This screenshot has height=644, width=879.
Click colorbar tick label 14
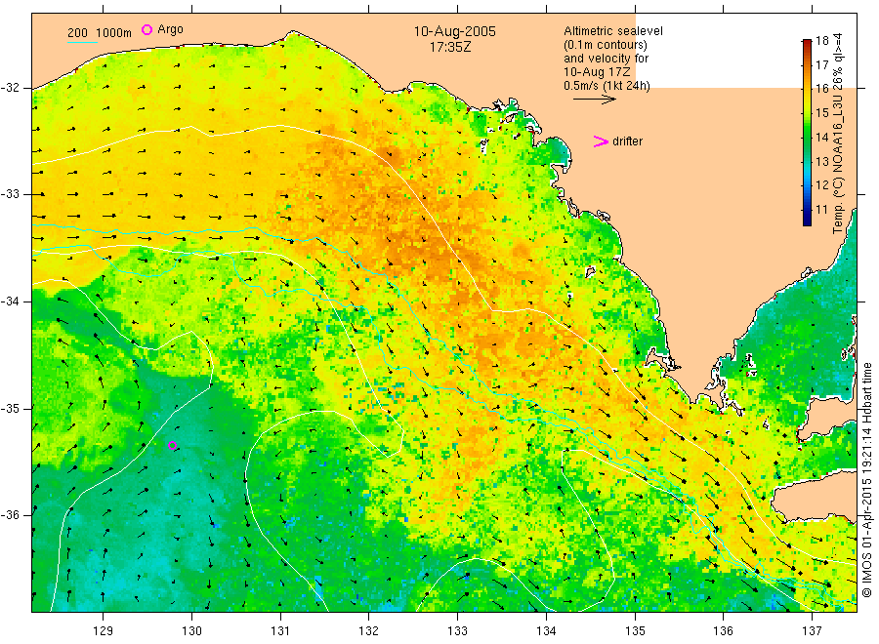coord(821,138)
